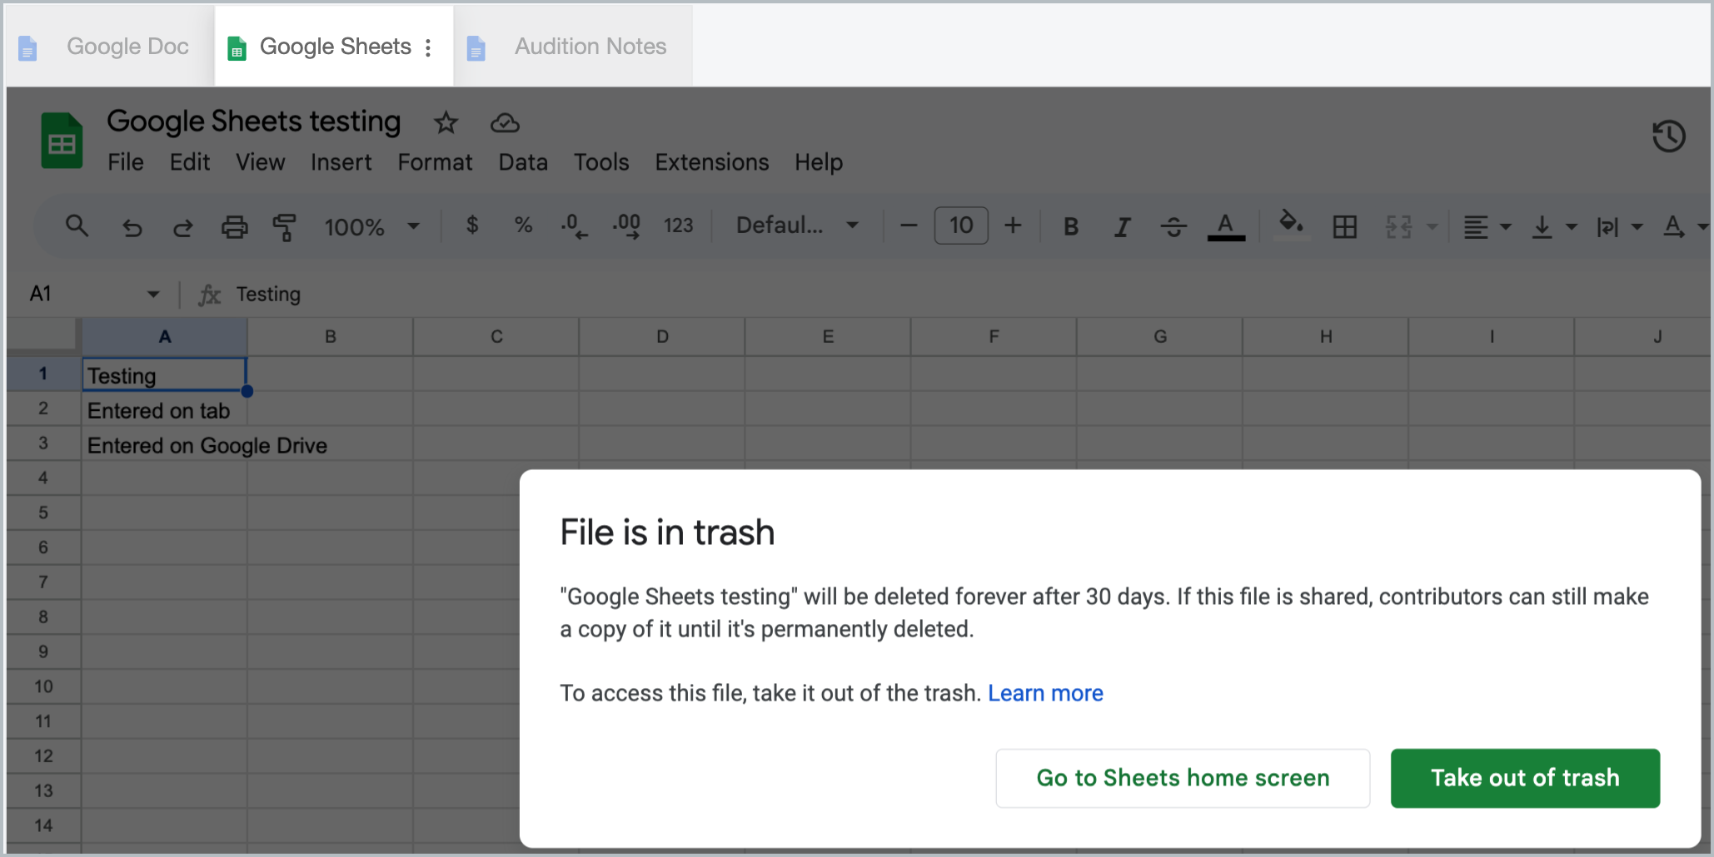The width and height of the screenshot is (1714, 857).
Task: Open the Default font dropdown
Action: (x=797, y=225)
